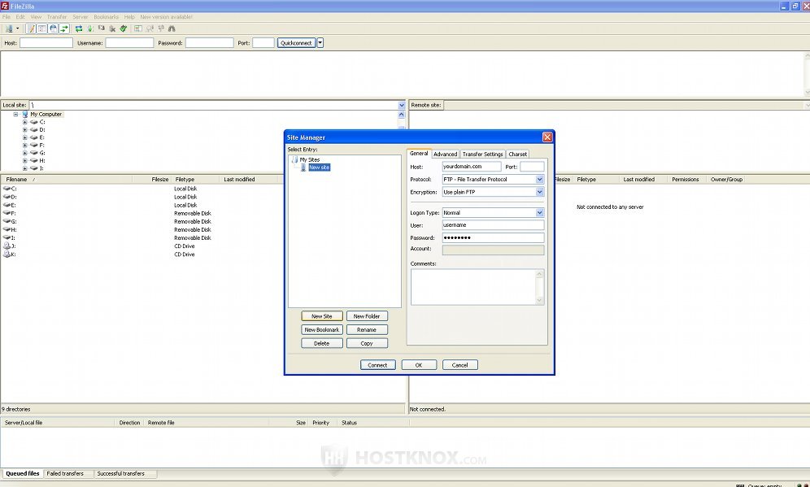
Task: Open the Server menu
Action: pos(80,16)
